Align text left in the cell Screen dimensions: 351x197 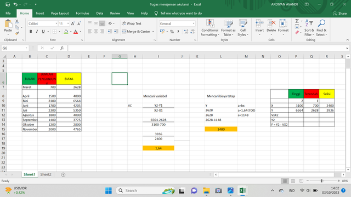tap(89, 32)
